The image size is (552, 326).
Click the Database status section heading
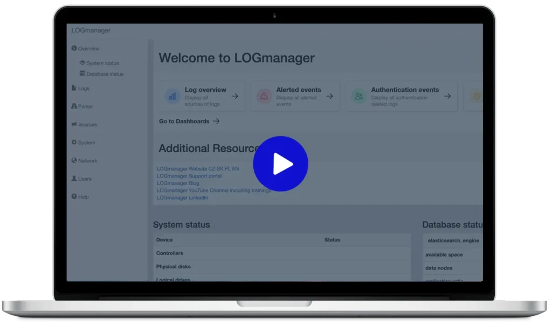[452, 224]
